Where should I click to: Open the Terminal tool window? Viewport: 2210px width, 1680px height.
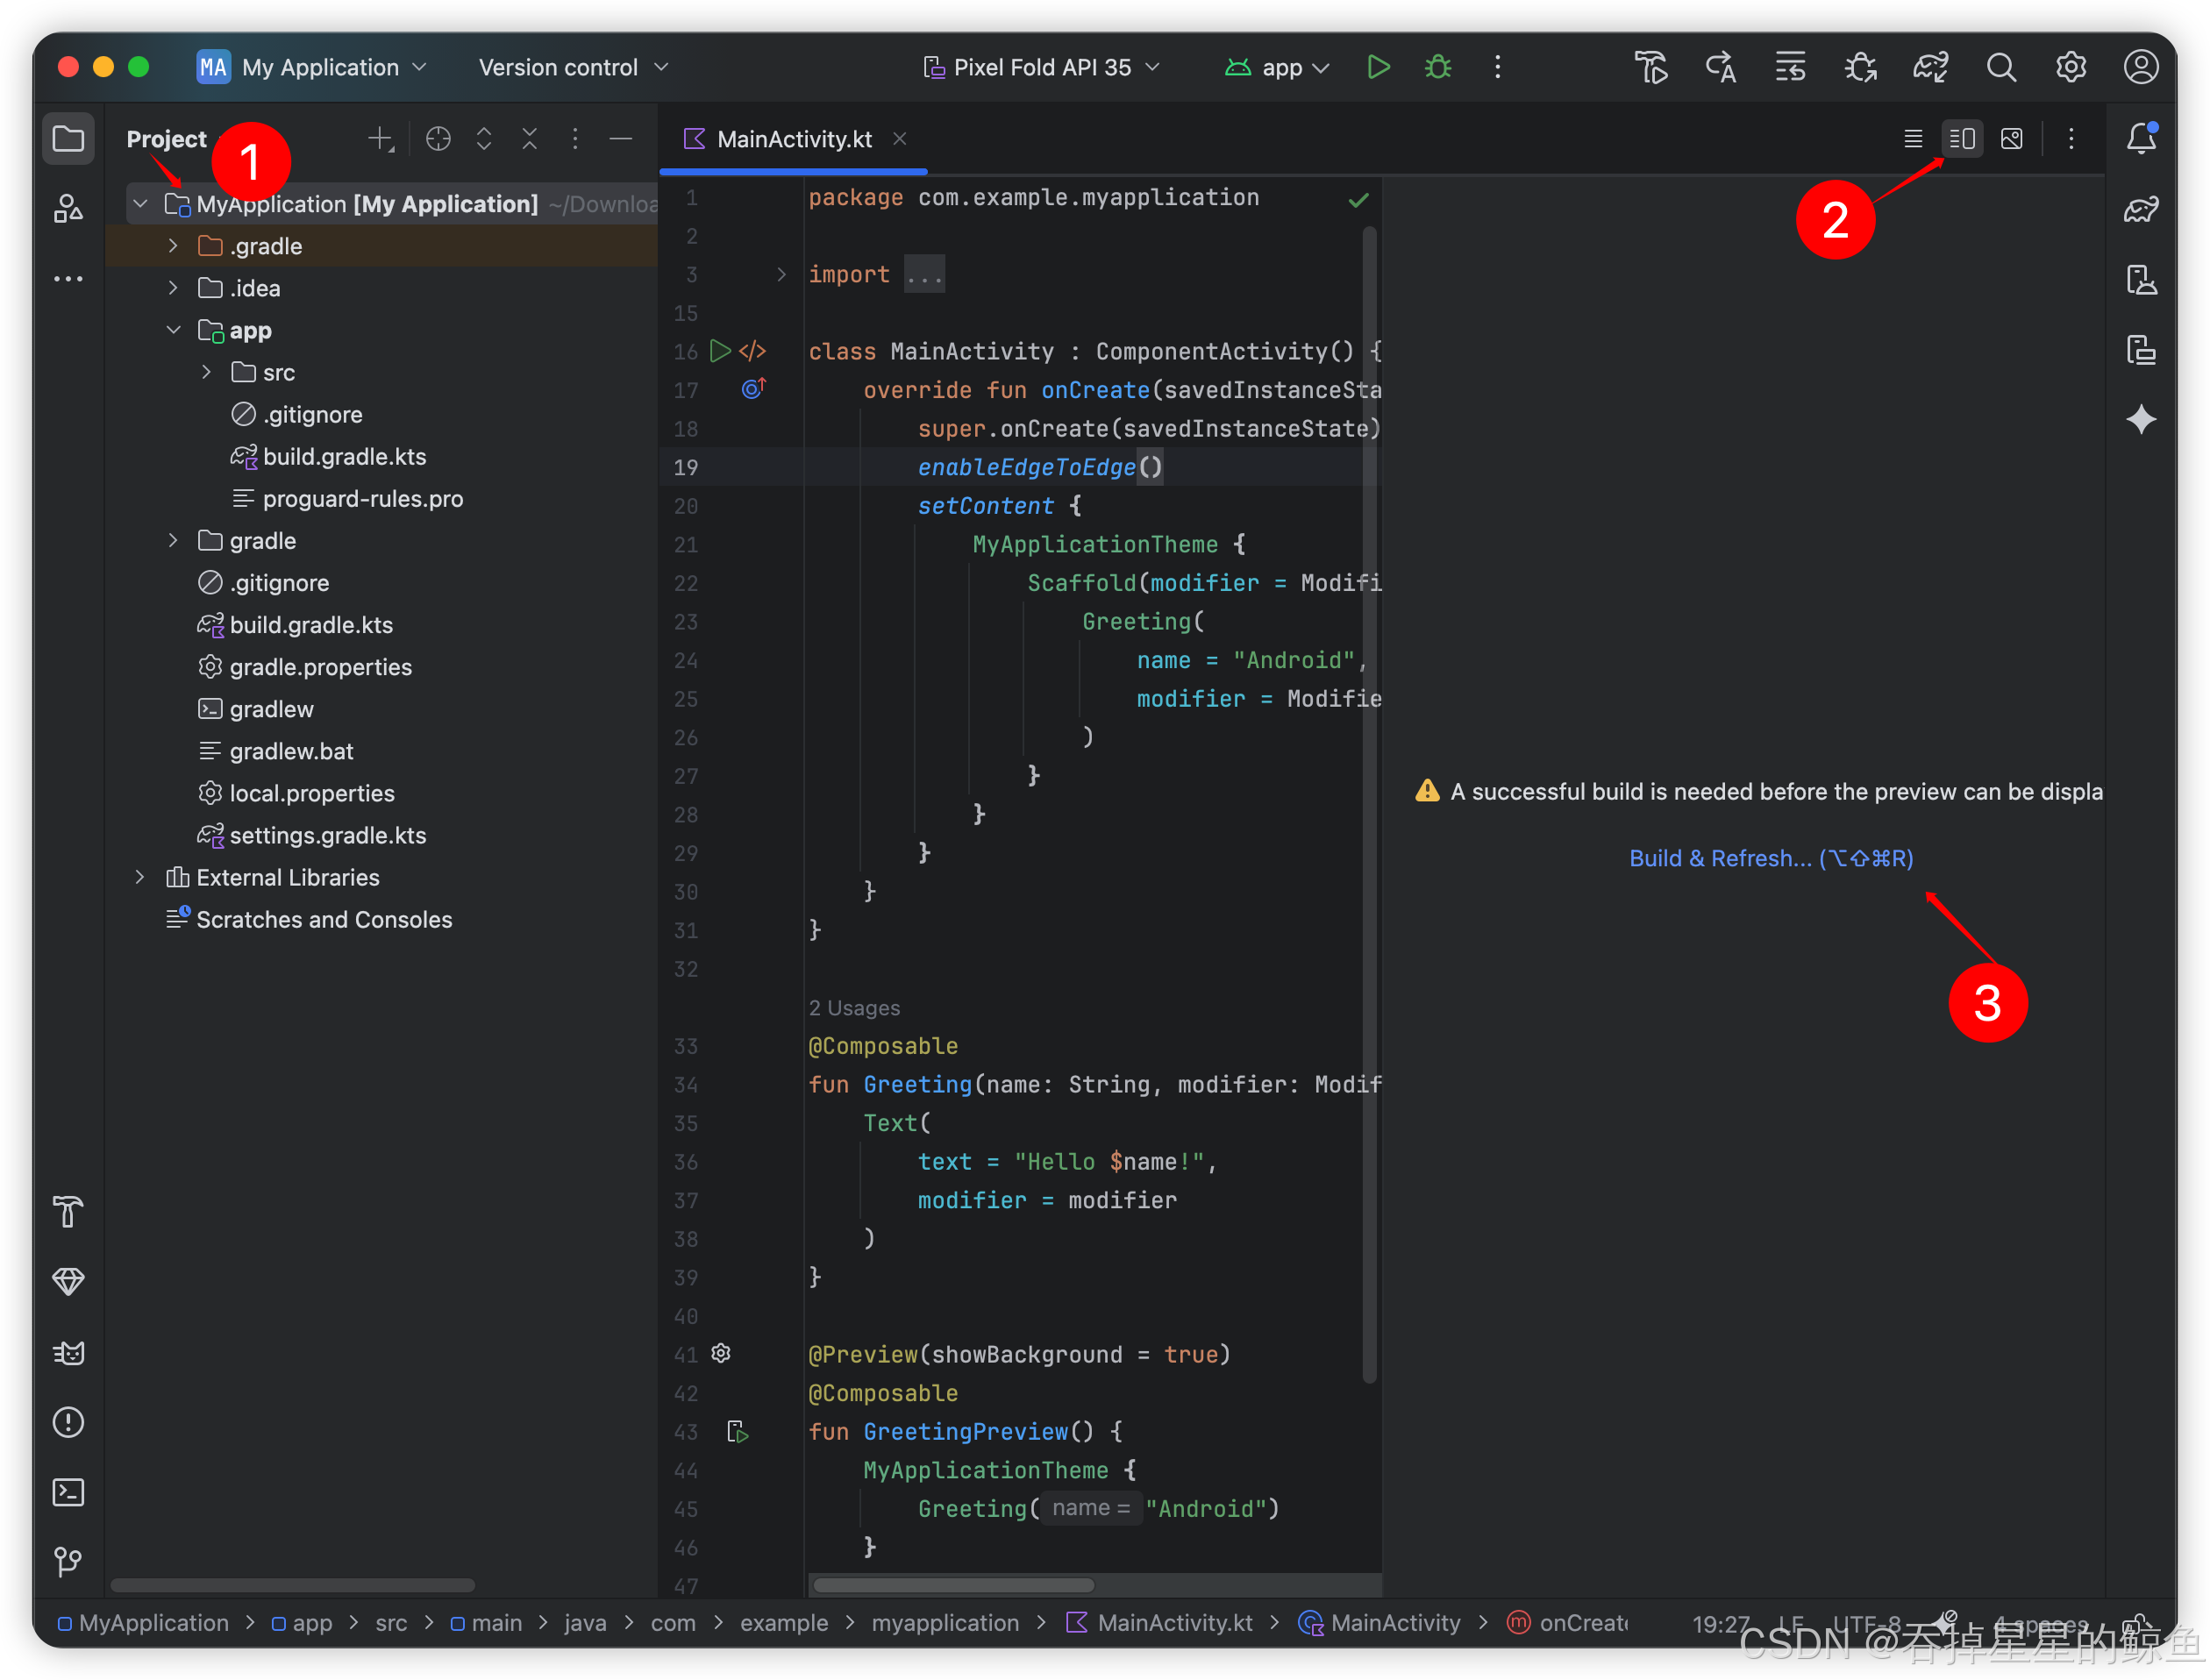point(68,1492)
